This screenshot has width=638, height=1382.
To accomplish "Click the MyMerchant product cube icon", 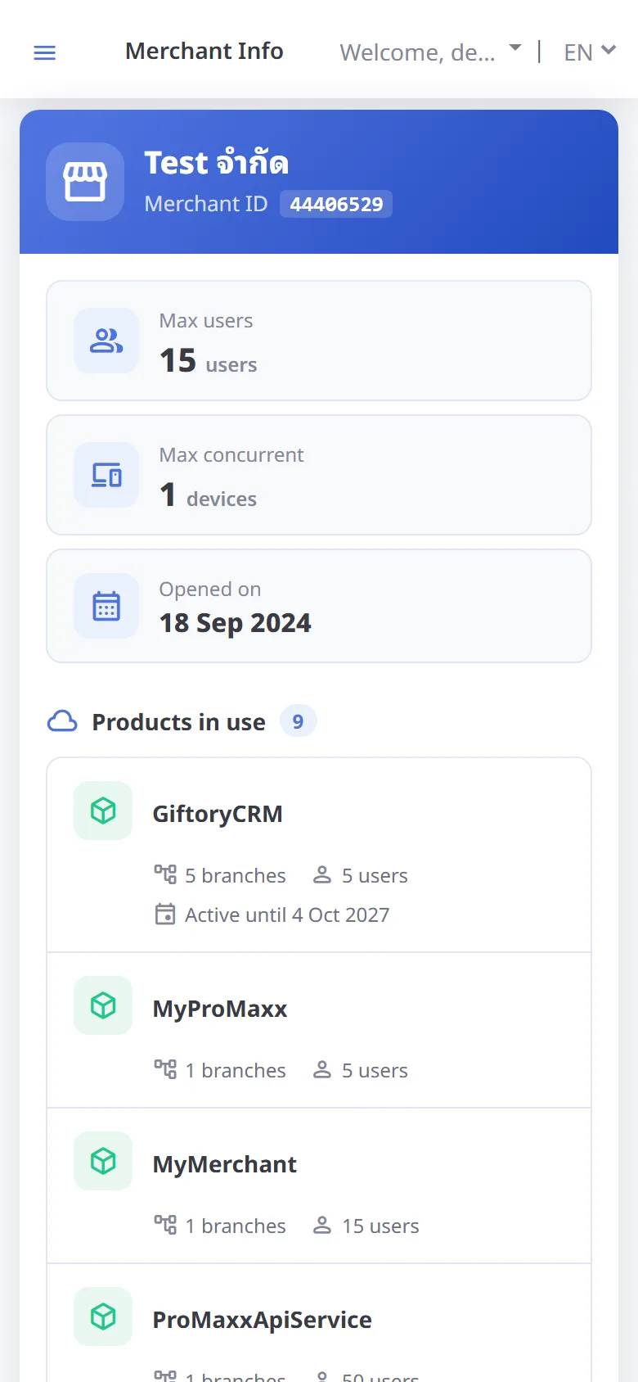I will [103, 1161].
